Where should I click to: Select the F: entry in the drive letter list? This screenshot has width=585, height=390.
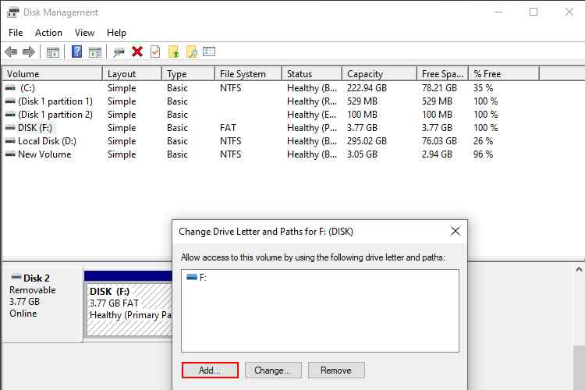202,277
